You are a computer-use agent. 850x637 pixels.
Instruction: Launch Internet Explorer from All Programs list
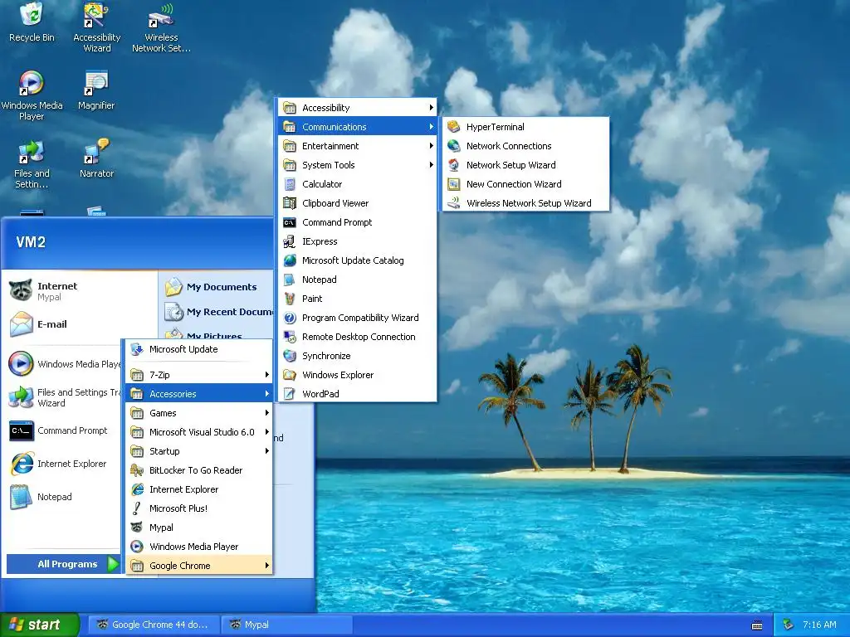[x=199, y=489]
